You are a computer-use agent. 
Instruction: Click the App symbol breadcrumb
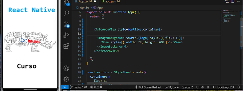(x=98, y=7)
